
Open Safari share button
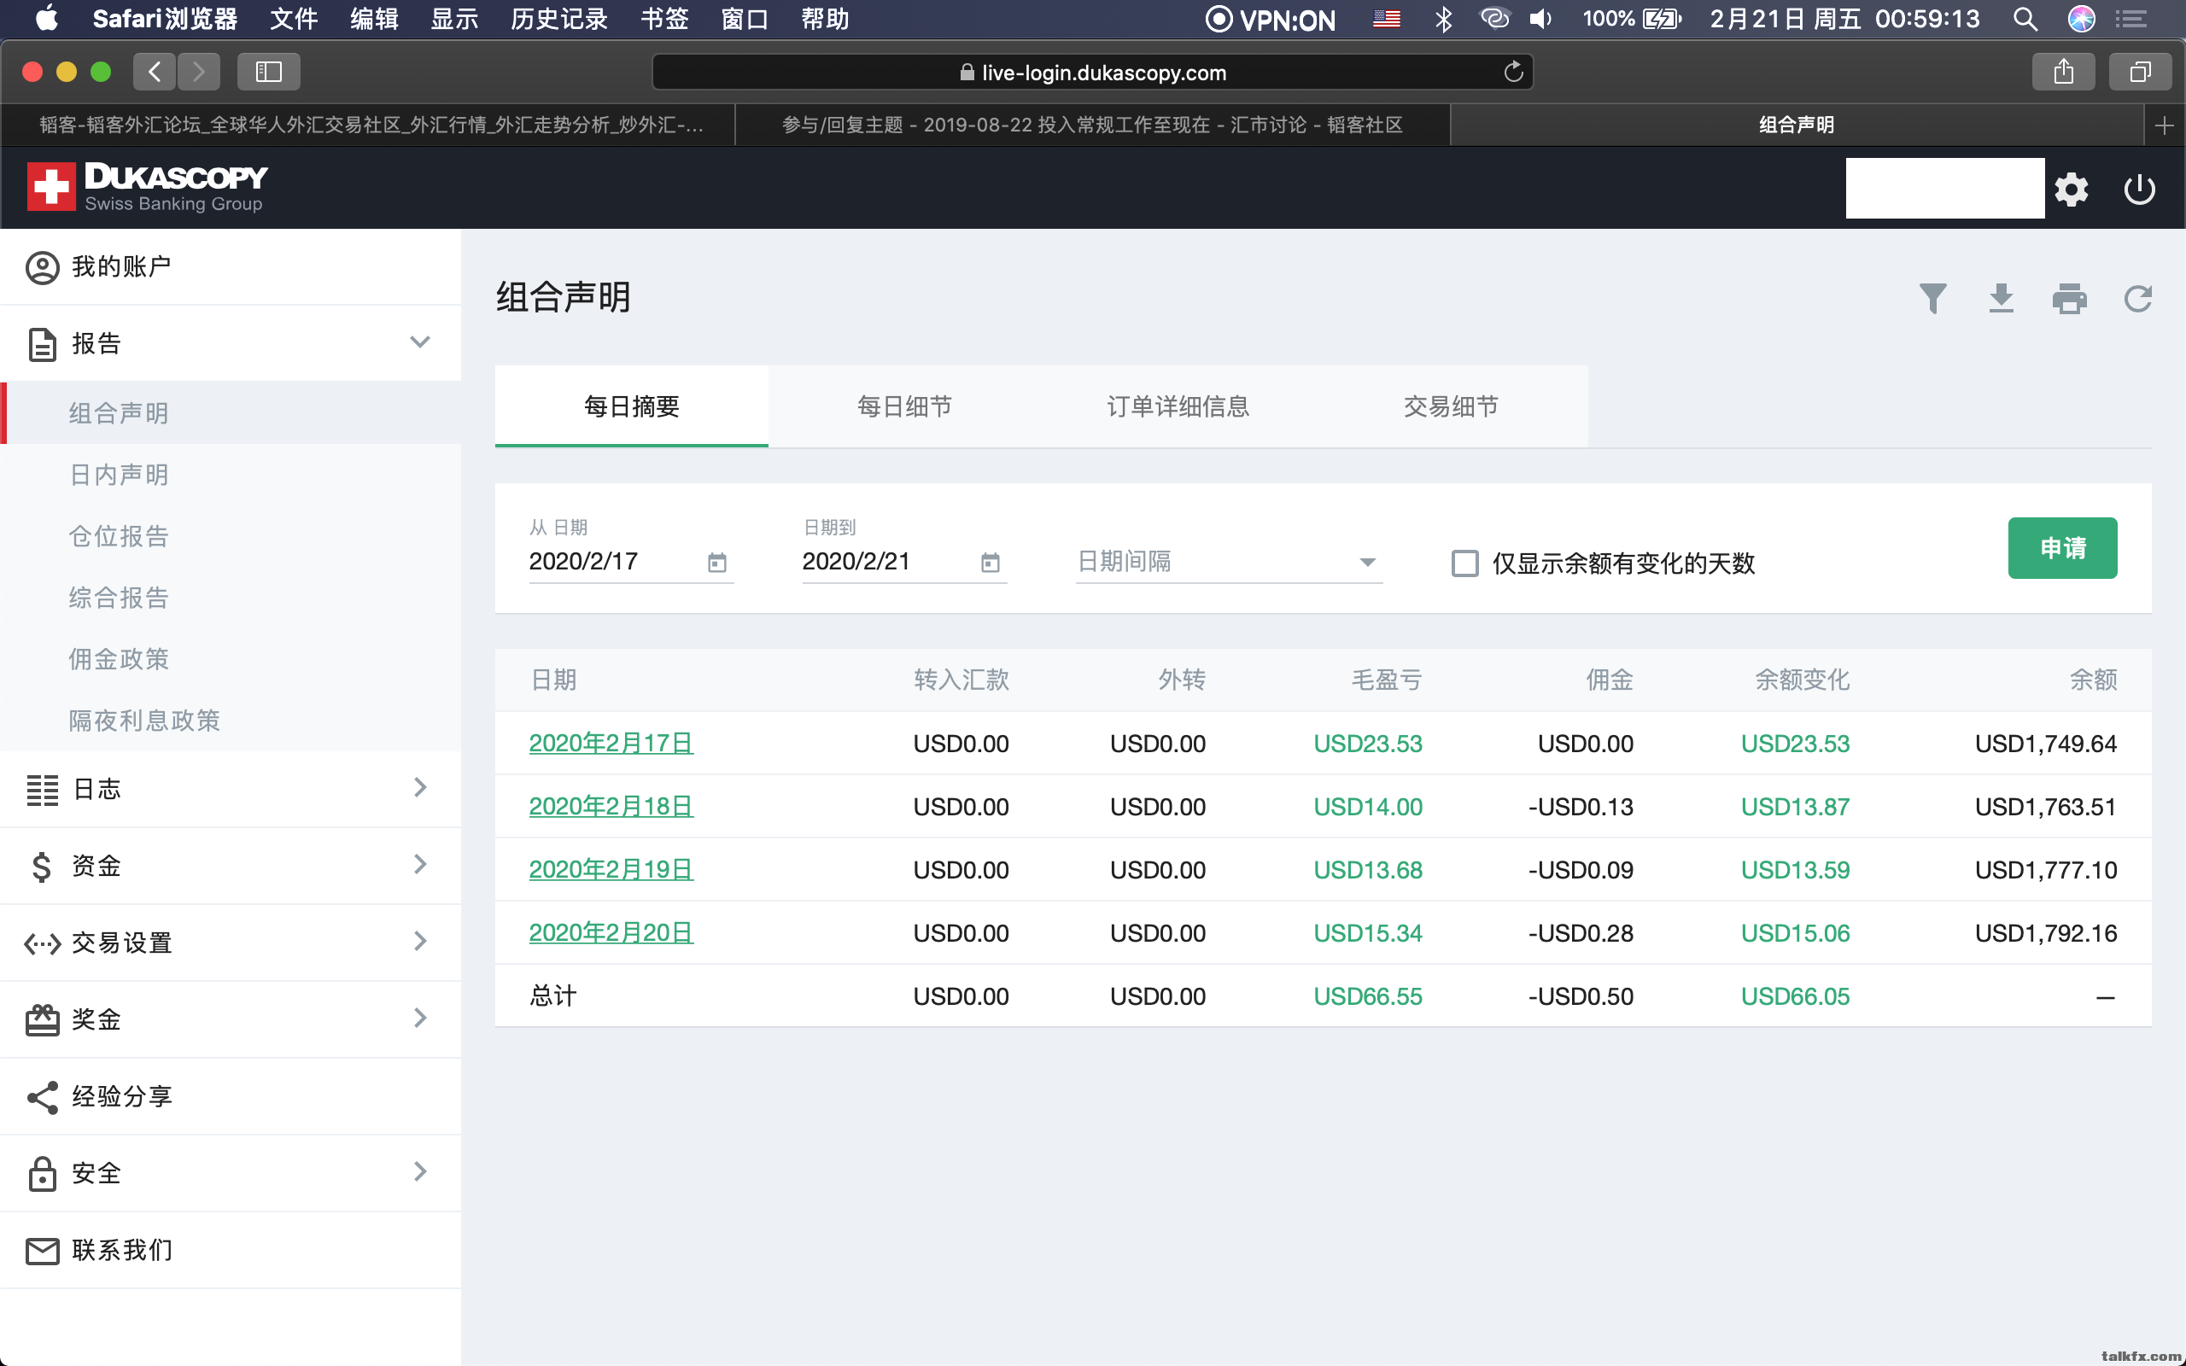[x=2063, y=72]
